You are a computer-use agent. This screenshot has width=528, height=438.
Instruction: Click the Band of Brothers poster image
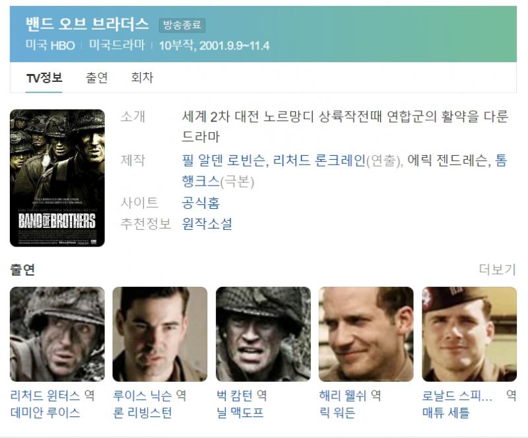tap(57, 178)
